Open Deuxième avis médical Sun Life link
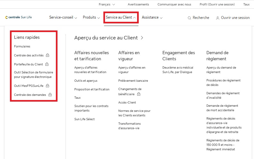Image resolution: width=254 pixels, height=159 pixels. (178, 70)
